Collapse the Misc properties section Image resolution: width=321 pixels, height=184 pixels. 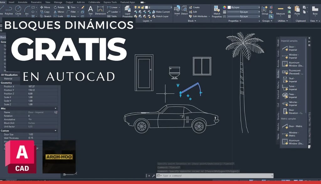[x=55, y=108]
